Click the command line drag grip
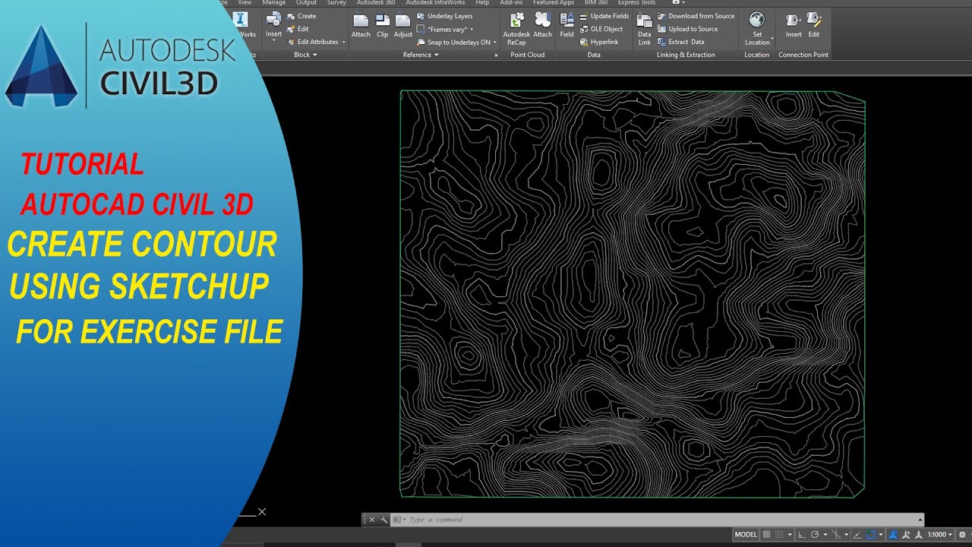 click(364, 520)
